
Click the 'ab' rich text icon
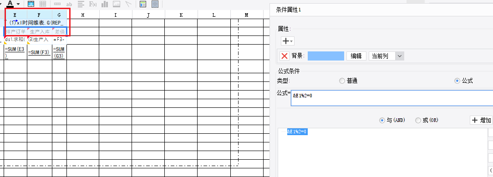tap(69, 4)
